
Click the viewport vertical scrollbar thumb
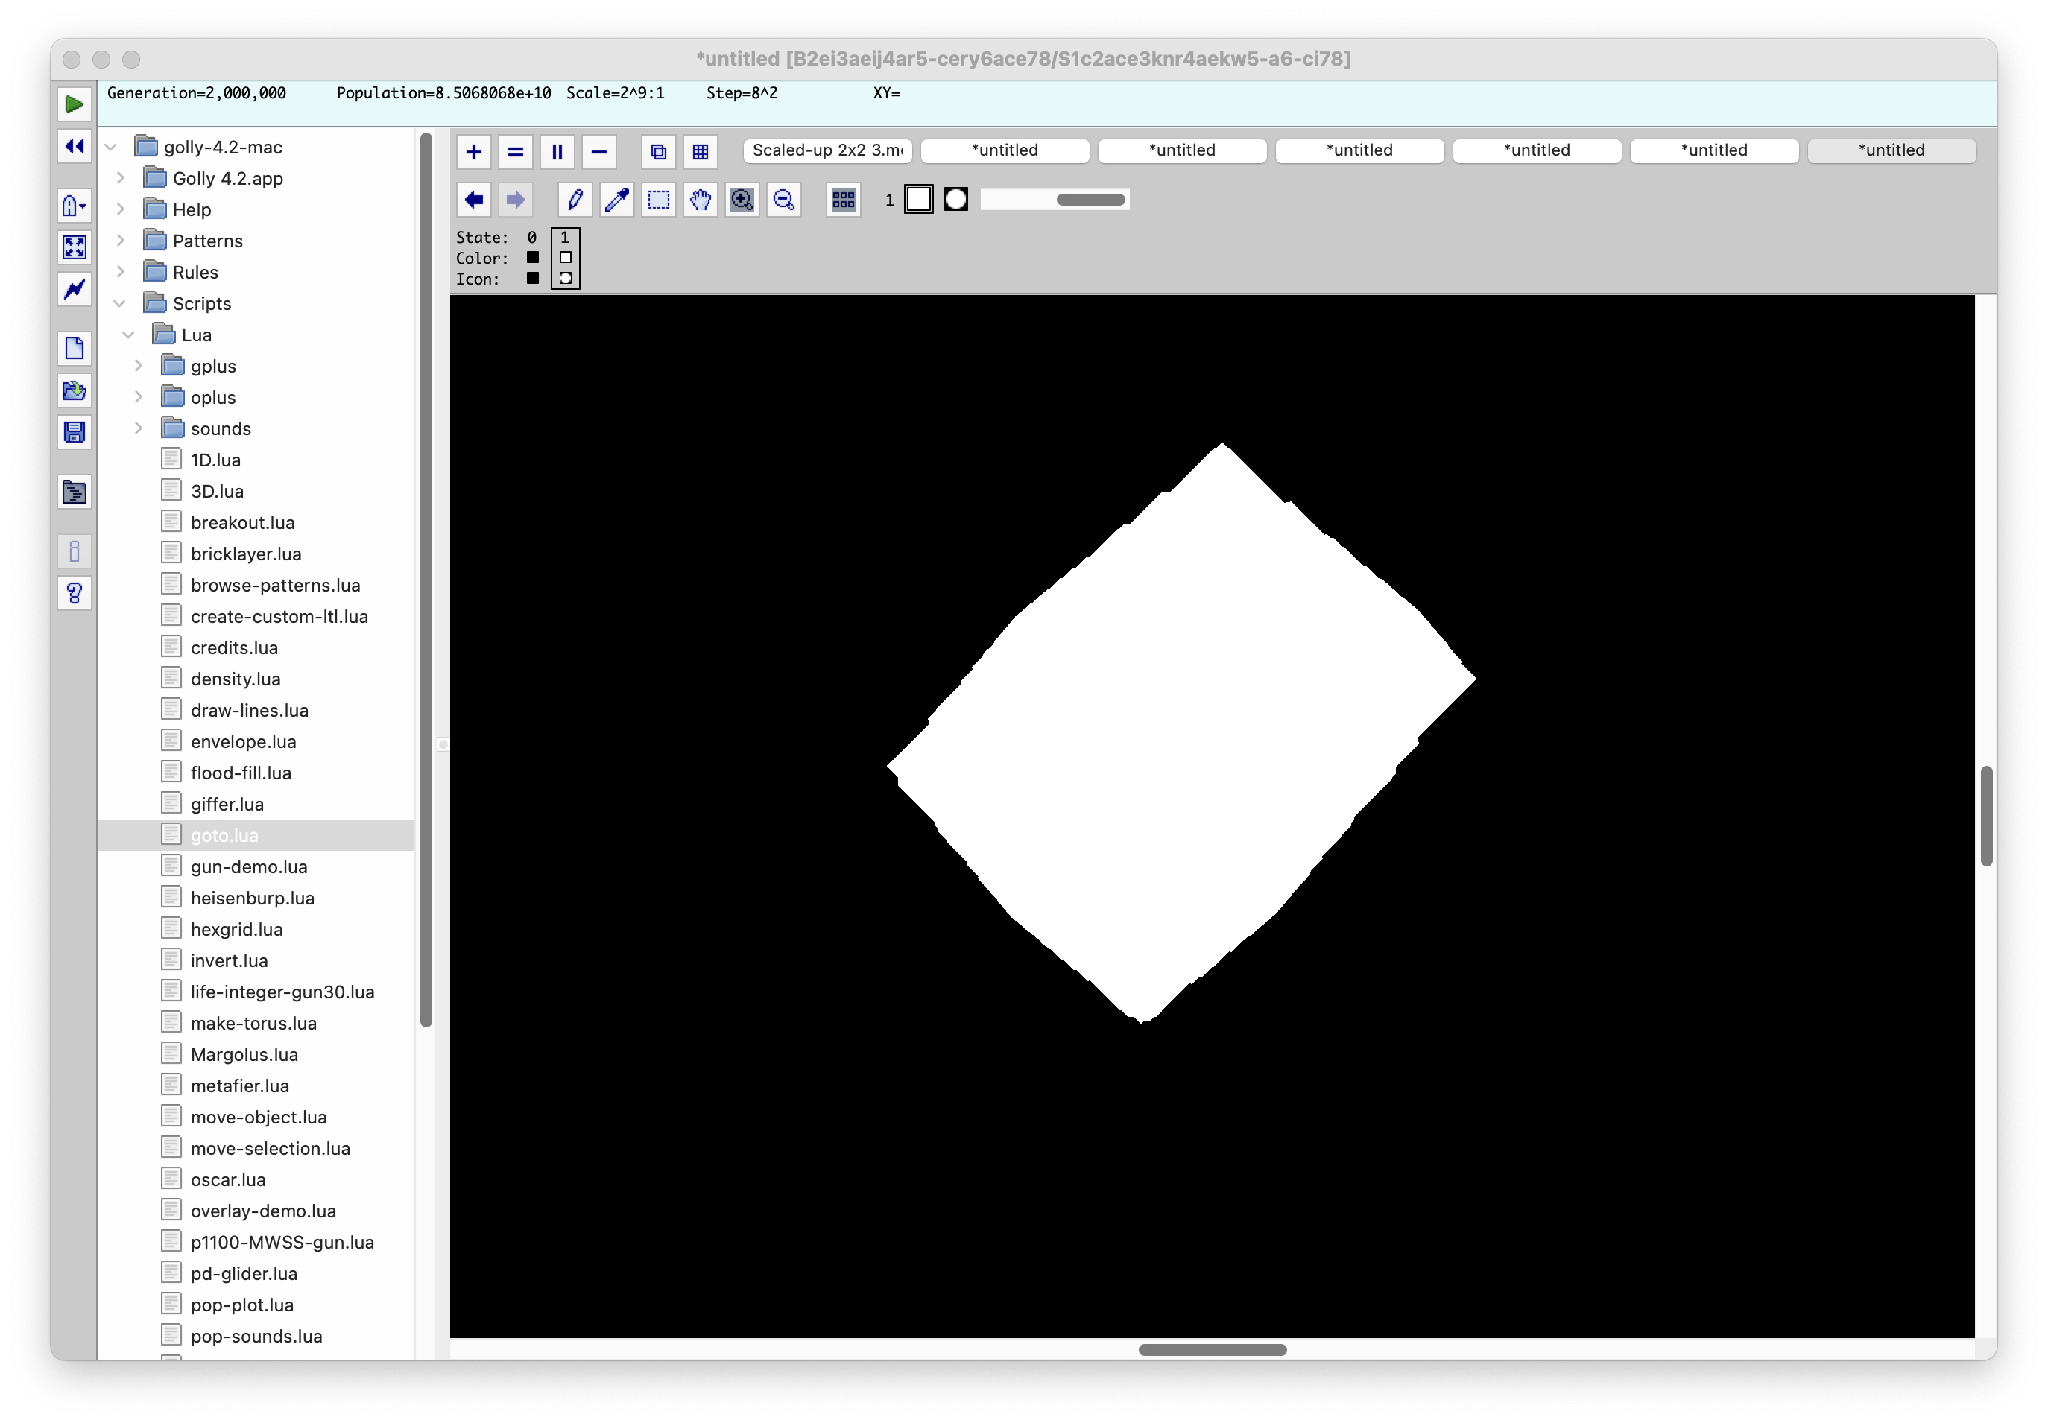pos(1986,816)
